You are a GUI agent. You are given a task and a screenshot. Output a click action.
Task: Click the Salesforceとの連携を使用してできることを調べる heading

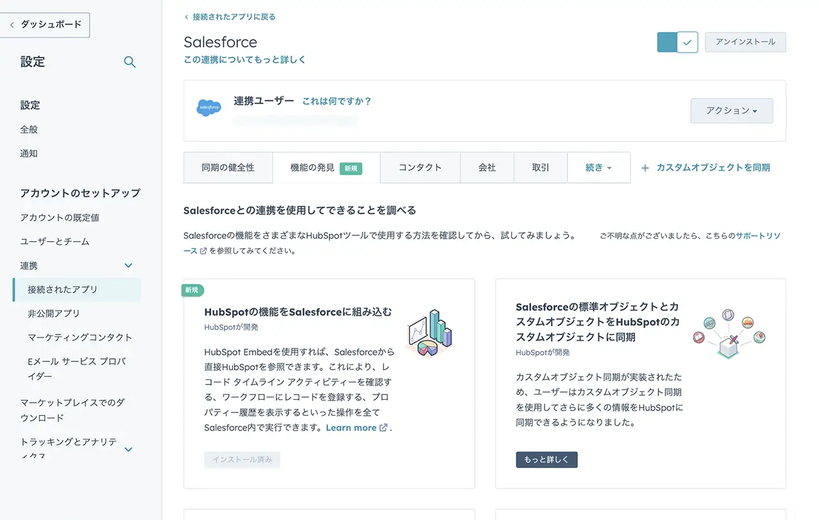click(x=299, y=210)
